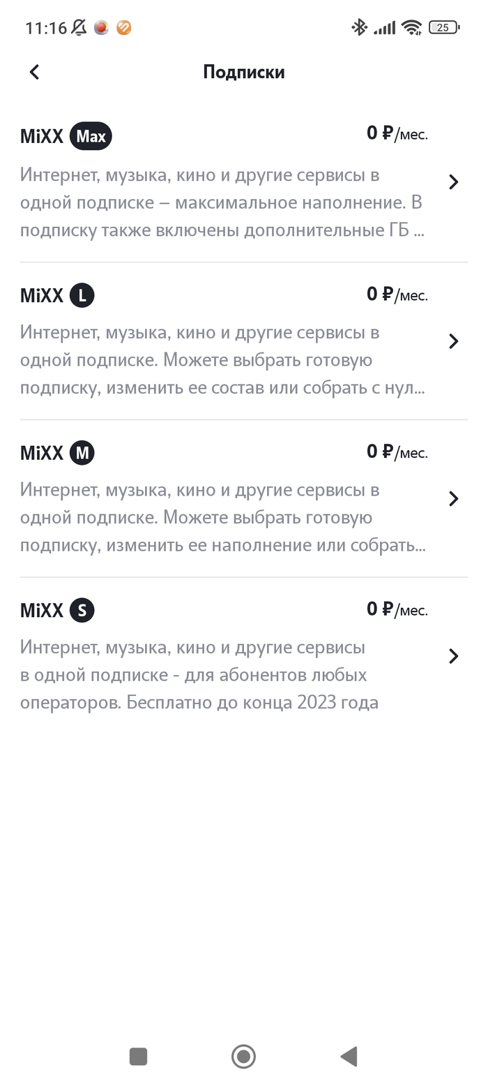
Task: Tap the MiXX Max price 0 ₽/мес.
Action: [397, 133]
